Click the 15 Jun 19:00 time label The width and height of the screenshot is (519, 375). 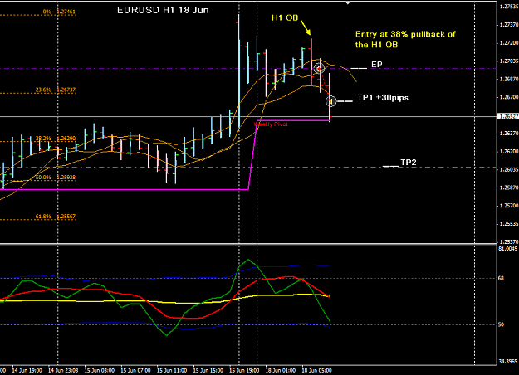[x=244, y=370]
